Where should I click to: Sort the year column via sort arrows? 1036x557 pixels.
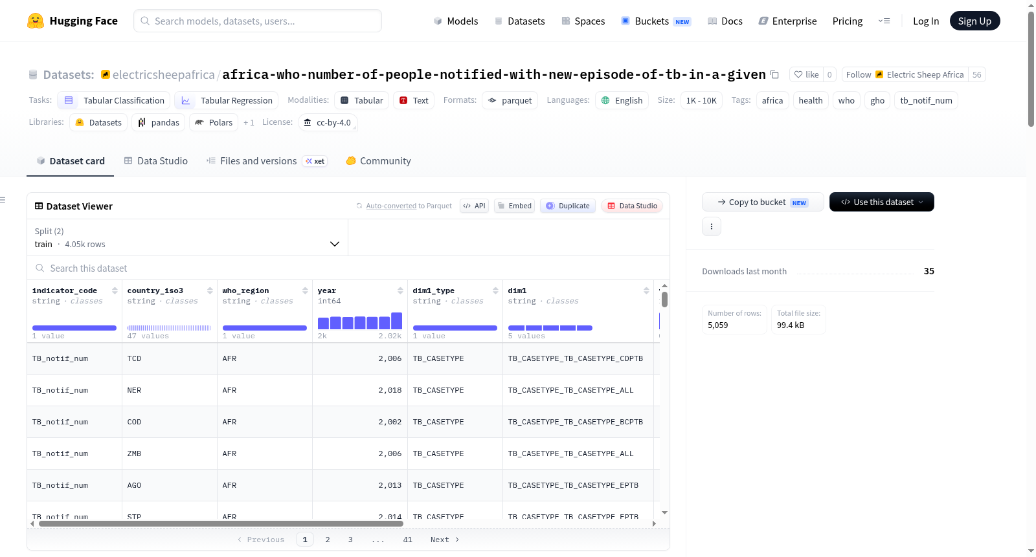pyautogui.click(x=400, y=290)
